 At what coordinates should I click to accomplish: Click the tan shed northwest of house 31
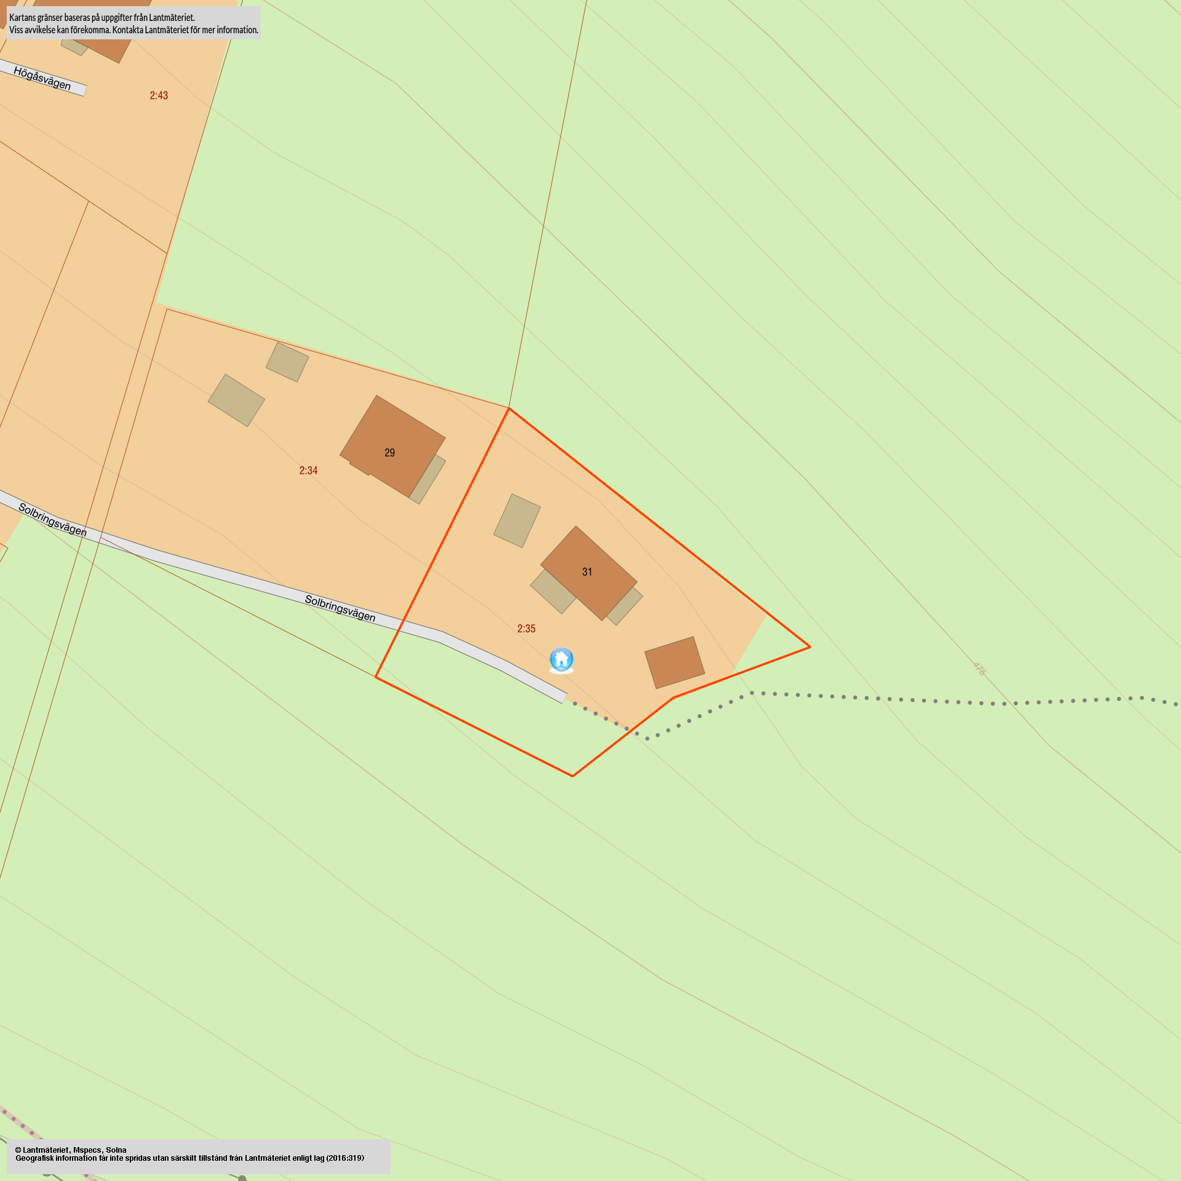[x=517, y=520]
